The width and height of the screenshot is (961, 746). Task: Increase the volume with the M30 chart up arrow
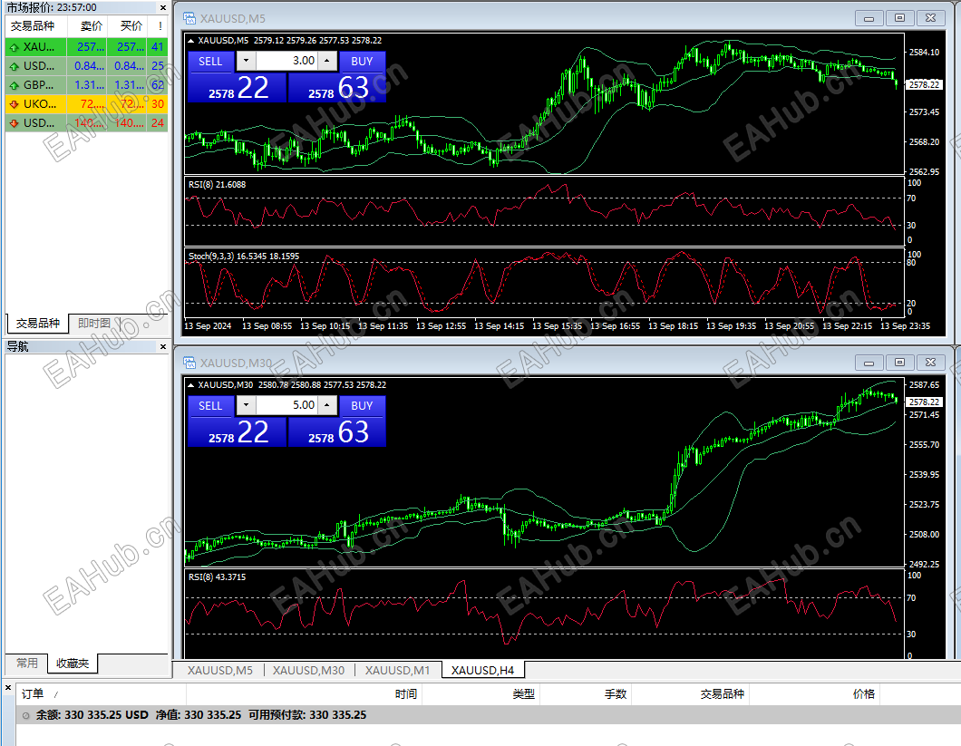point(326,405)
